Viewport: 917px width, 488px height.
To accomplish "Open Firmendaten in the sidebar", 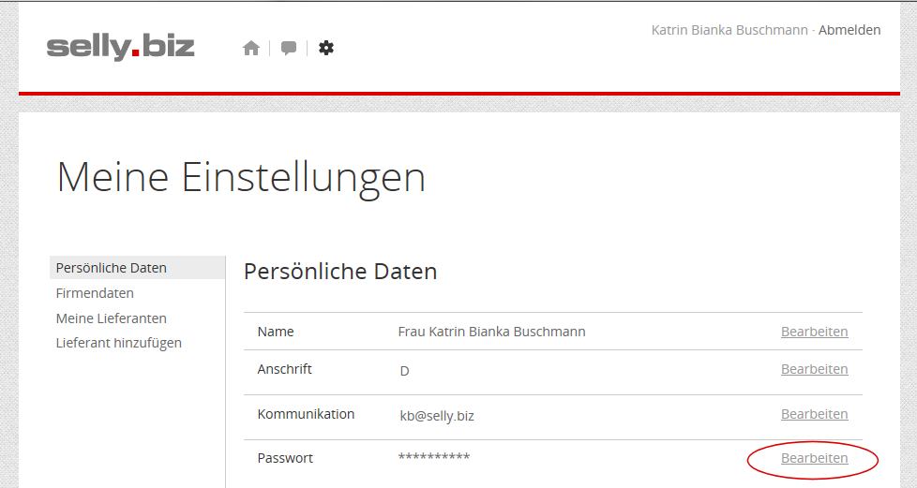I will (x=95, y=293).
